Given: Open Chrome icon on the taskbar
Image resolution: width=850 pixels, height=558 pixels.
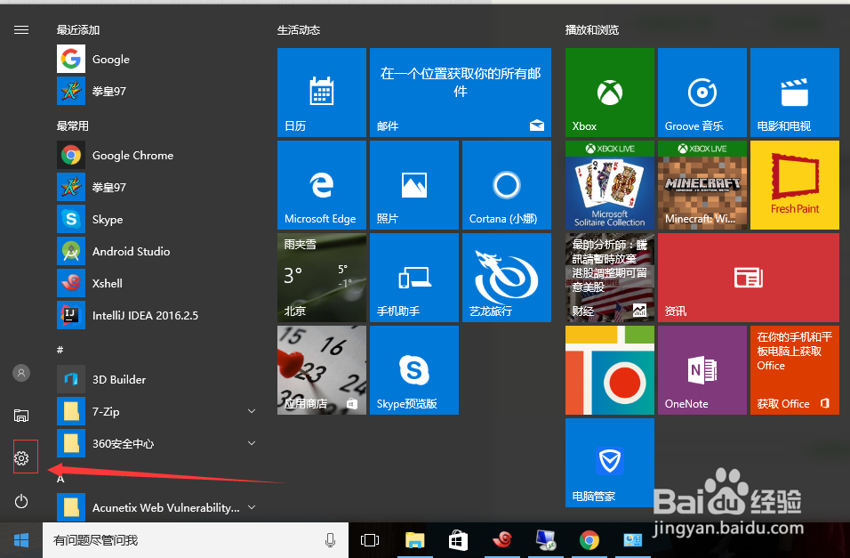Looking at the screenshot, I should (589, 540).
